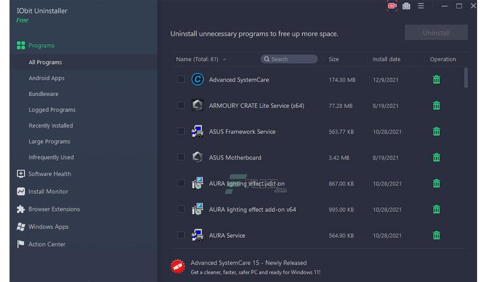This screenshot has height=282, width=487.
Task: Click the green Programs grid icon
Action: pos(21,45)
